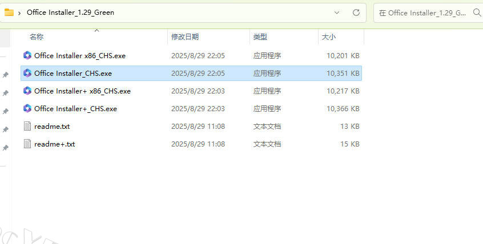Click the Office Installer+ x86_CHS.exe icon

click(x=27, y=91)
